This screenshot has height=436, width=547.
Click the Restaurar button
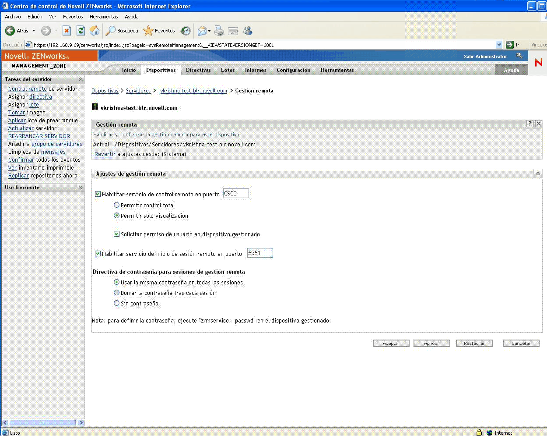click(x=474, y=344)
